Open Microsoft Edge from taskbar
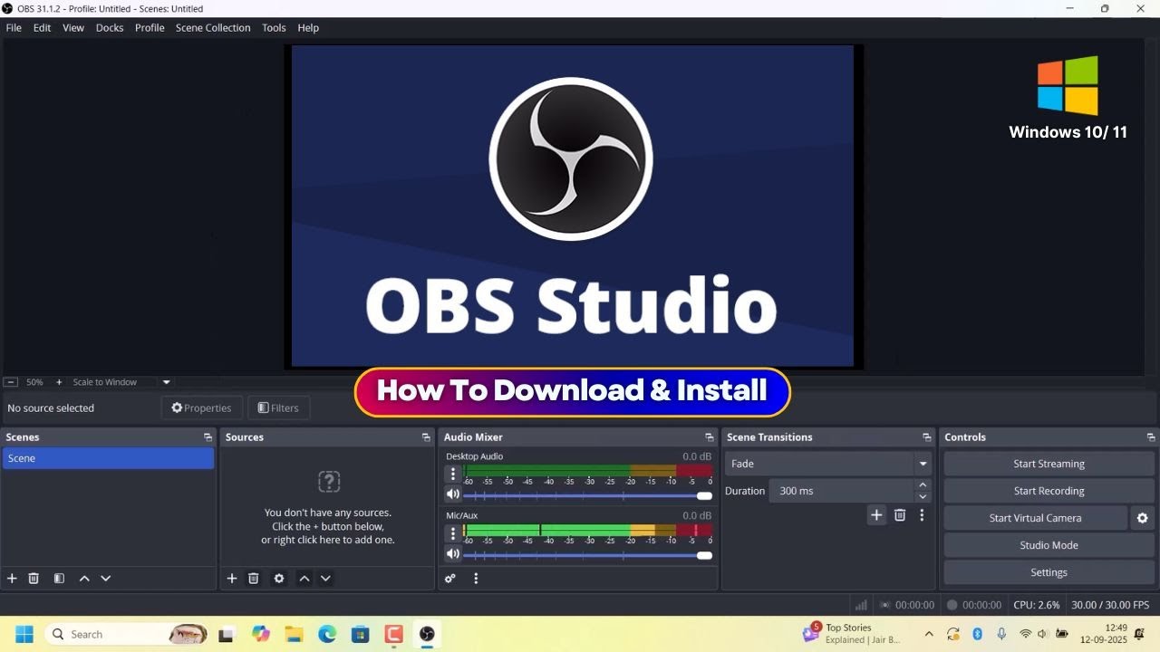This screenshot has height=652, width=1160. (x=327, y=634)
